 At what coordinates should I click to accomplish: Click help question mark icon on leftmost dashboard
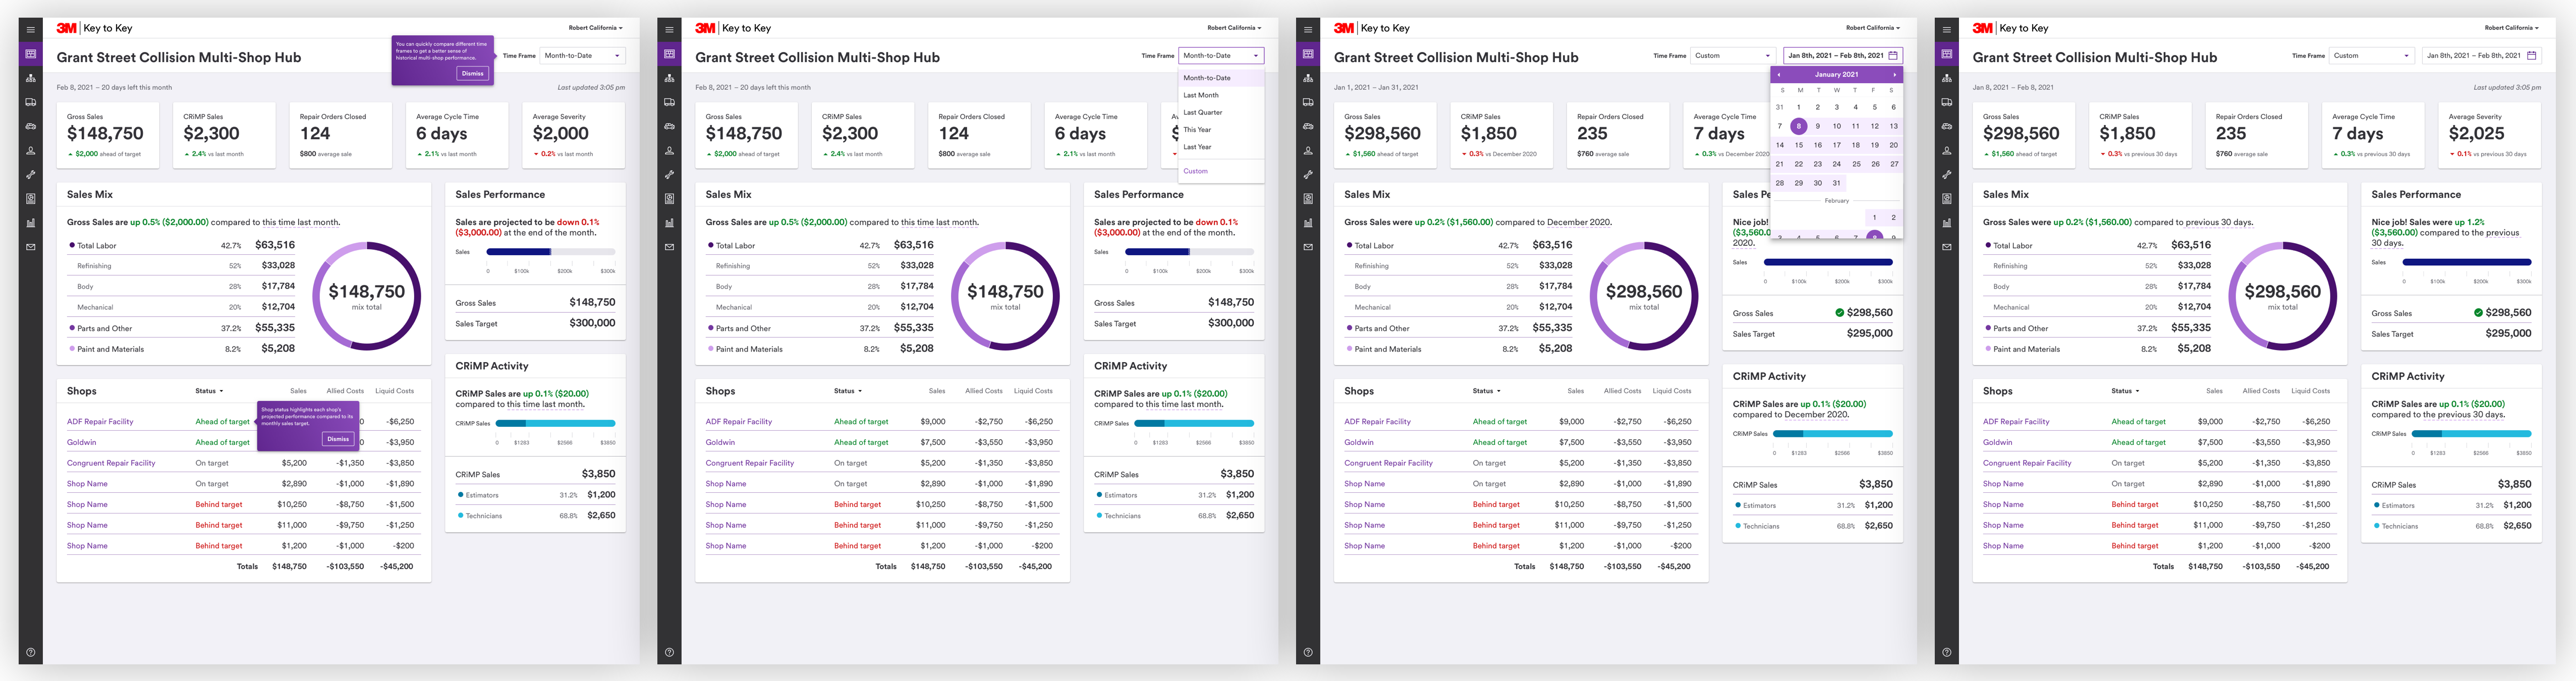[x=31, y=652]
